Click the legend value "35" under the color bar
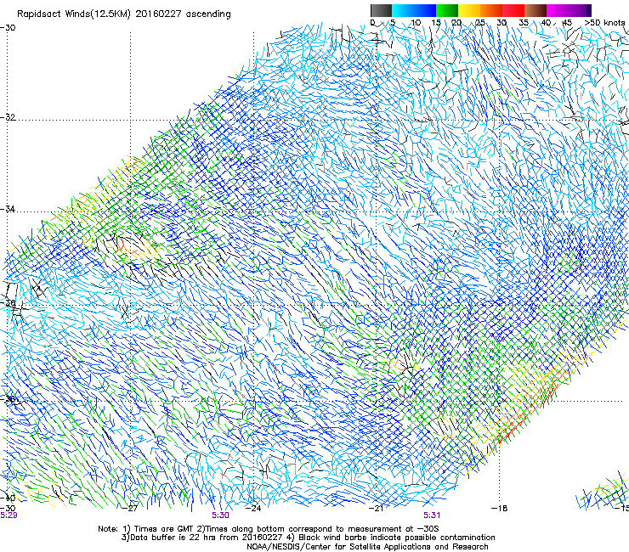This screenshot has width=629, height=552. point(524,22)
